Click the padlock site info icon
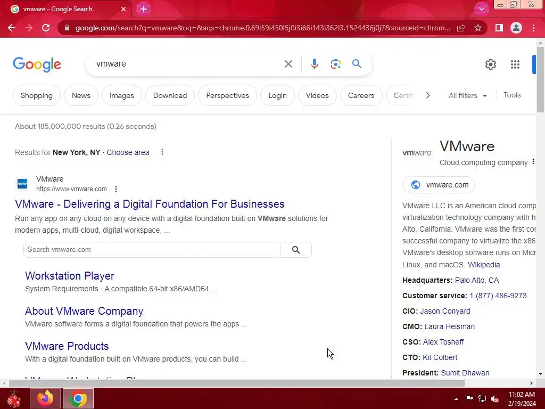The width and height of the screenshot is (545, 409). (x=67, y=28)
